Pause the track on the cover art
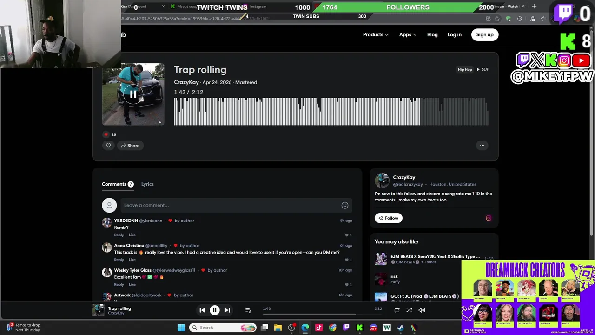Image resolution: width=595 pixels, height=335 pixels. pos(133,94)
